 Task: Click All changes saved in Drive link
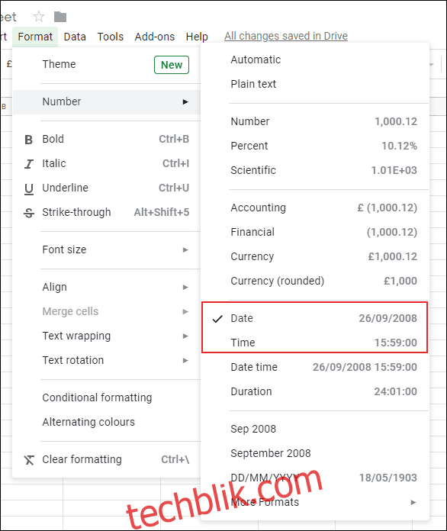286,36
